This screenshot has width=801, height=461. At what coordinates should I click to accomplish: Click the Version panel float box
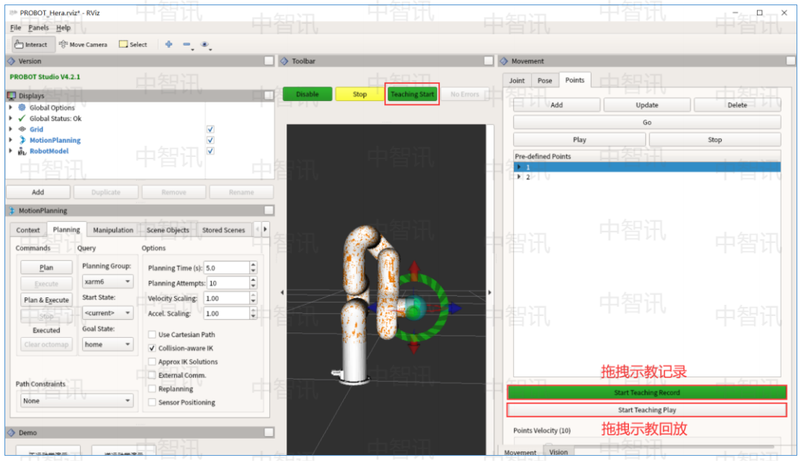[268, 61]
